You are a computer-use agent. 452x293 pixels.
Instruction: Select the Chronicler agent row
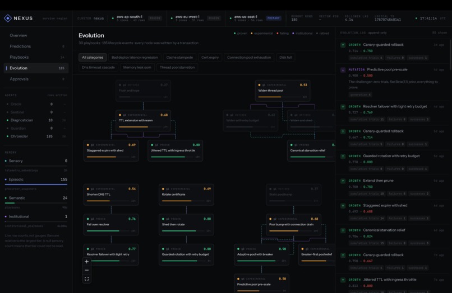point(36,136)
